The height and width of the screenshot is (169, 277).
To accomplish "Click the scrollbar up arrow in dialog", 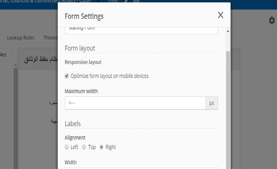I will (x=228, y=31).
